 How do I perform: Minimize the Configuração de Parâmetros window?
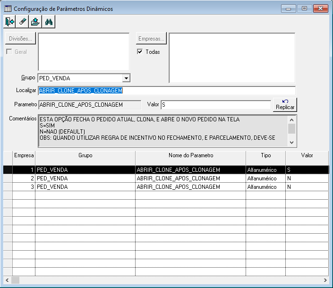pos(289,8)
